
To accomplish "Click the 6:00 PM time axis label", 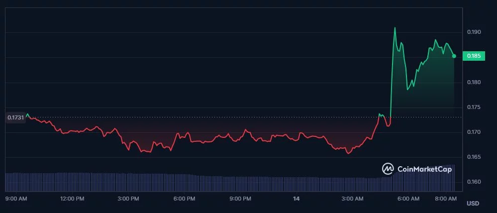I will tap(185, 199).
